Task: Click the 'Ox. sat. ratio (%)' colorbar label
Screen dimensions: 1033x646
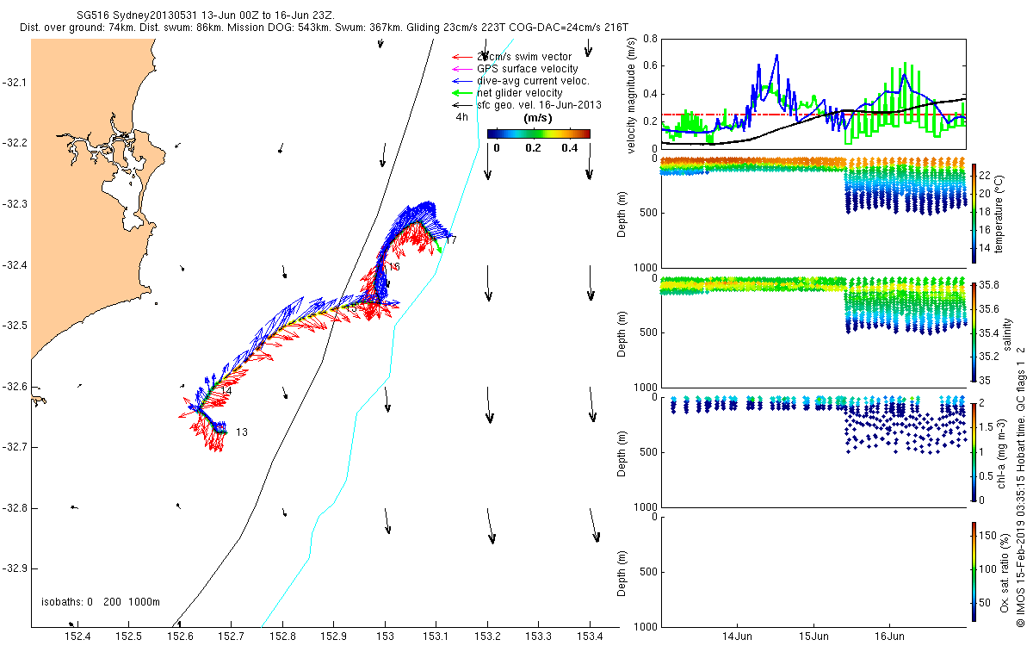Action: [x=1005, y=571]
